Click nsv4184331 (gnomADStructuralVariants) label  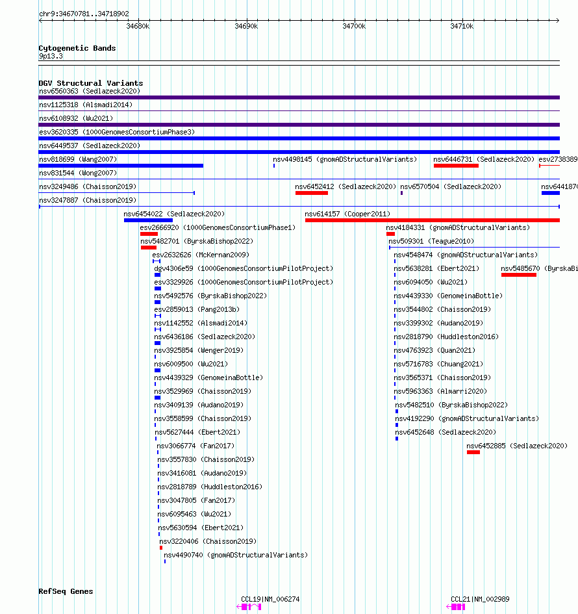coord(458,227)
